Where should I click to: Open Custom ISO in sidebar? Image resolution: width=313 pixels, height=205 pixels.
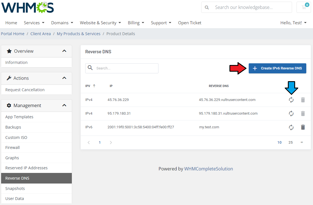pyautogui.click(x=36, y=138)
